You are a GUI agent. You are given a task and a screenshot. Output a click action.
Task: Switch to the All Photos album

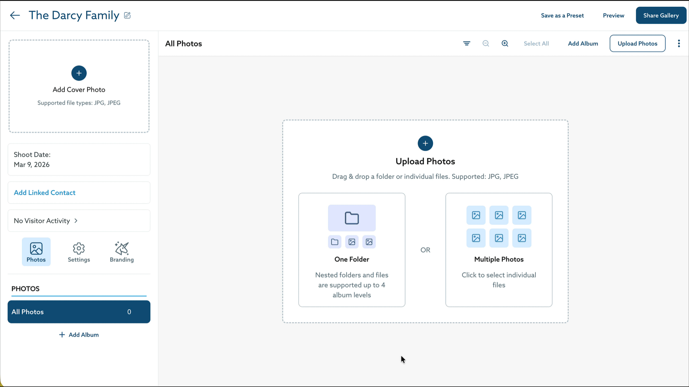[79, 312]
